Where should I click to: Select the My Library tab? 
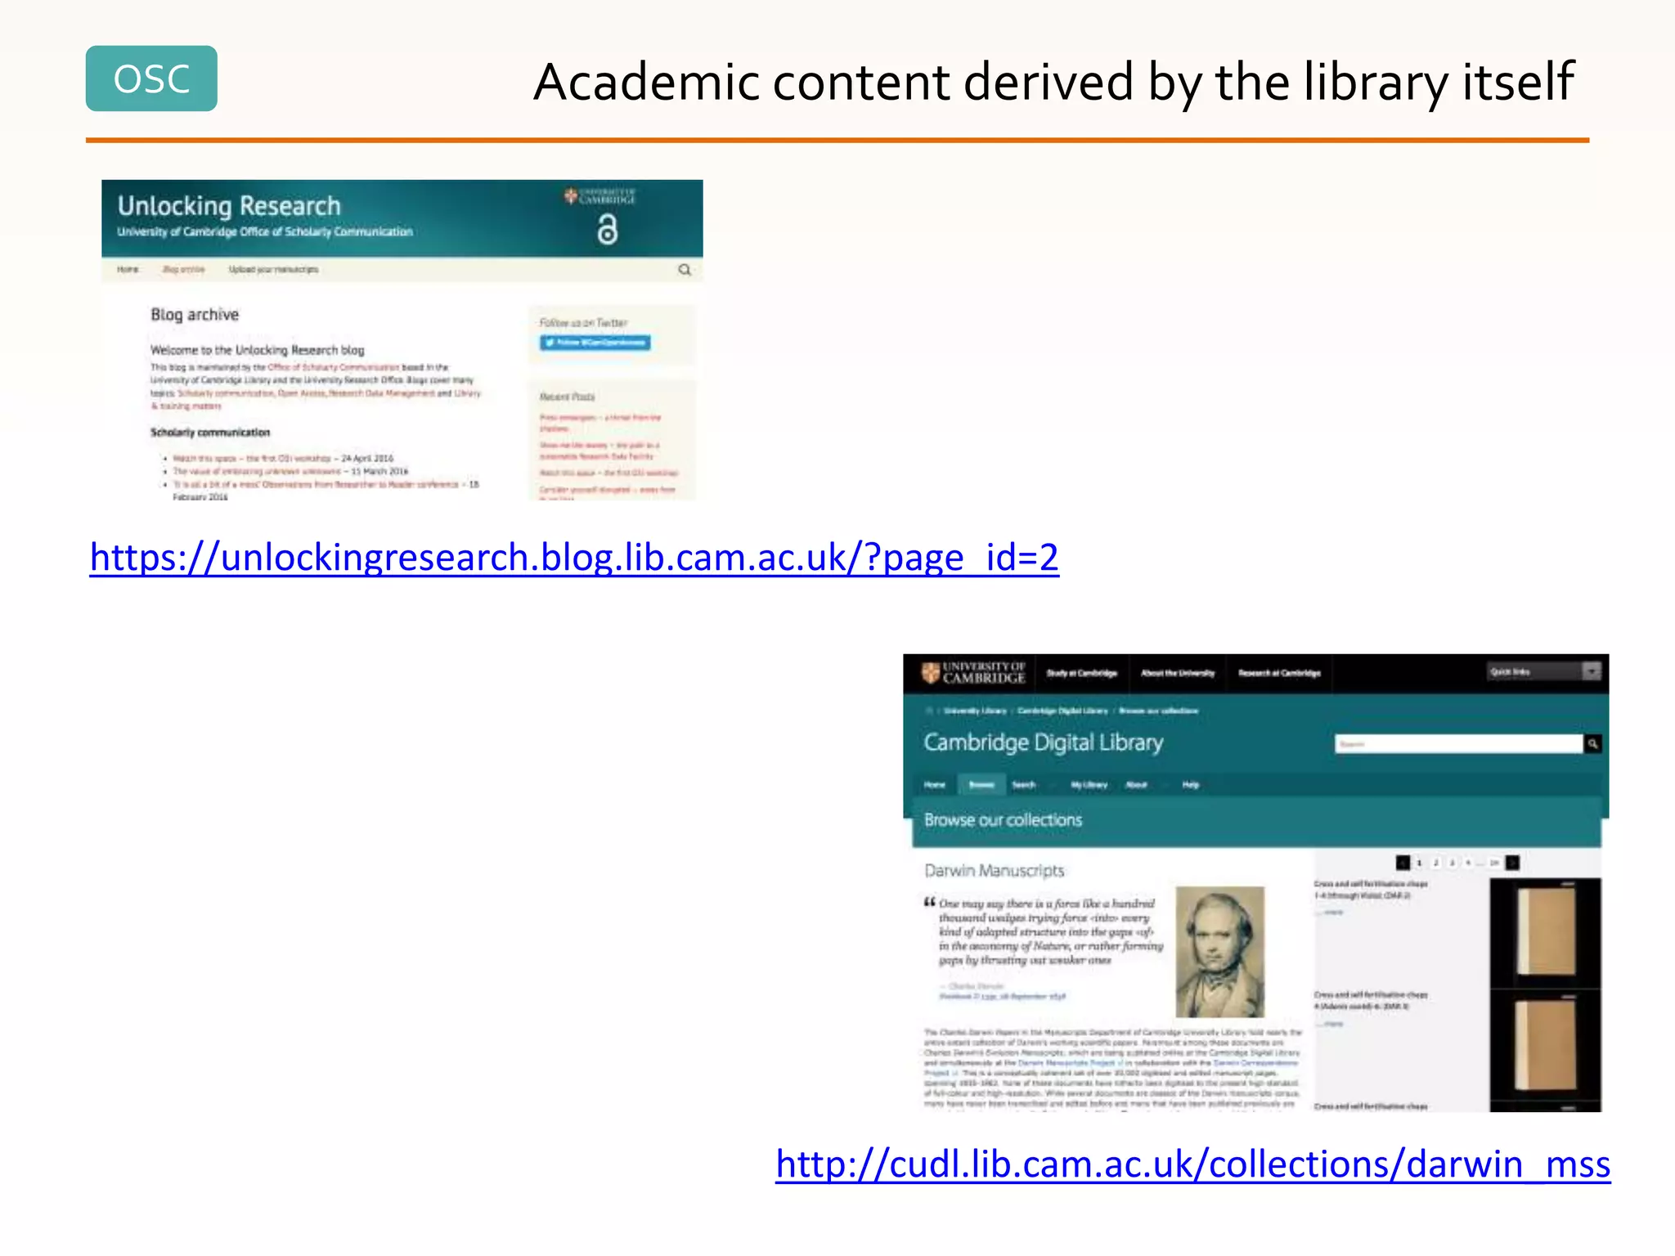1089,785
